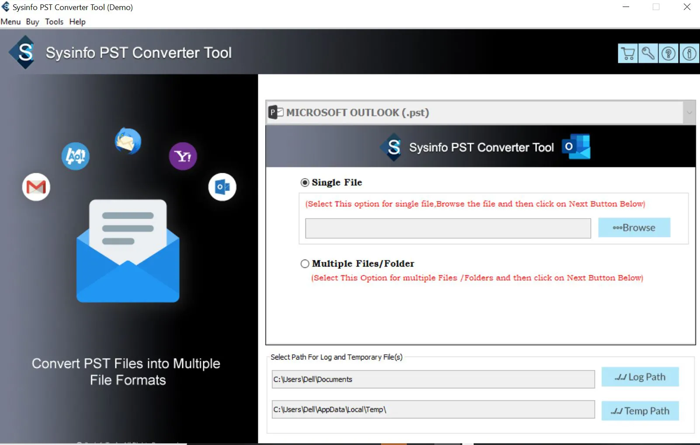Click the single file path input field

pos(448,228)
